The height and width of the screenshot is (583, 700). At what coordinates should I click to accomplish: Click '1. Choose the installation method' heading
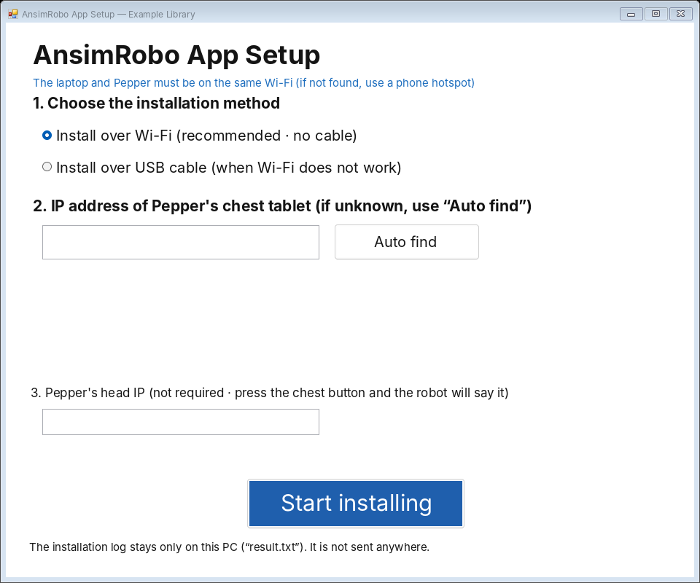[156, 103]
